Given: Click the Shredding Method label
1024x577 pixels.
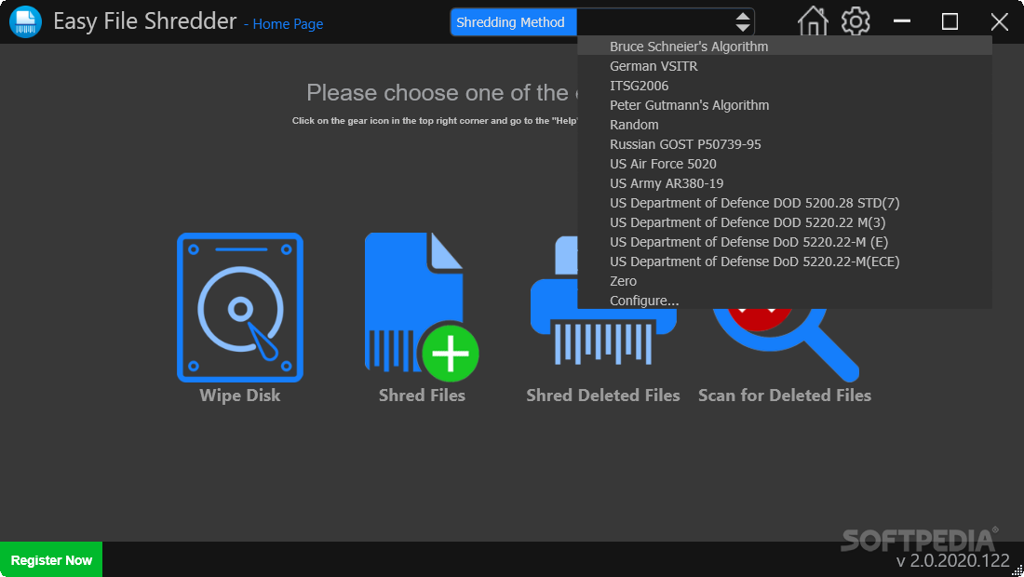Looking at the screenshot, I should (513, 22).
